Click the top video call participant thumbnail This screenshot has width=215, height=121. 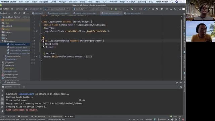[200, 10]
